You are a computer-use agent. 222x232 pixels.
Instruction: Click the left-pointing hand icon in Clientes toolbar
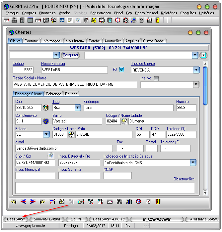[x=14, y=202]
